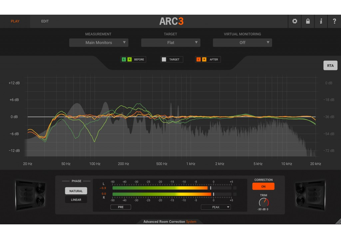Open help with the question mark icon
341x239 pixels.
coord(334,21)
